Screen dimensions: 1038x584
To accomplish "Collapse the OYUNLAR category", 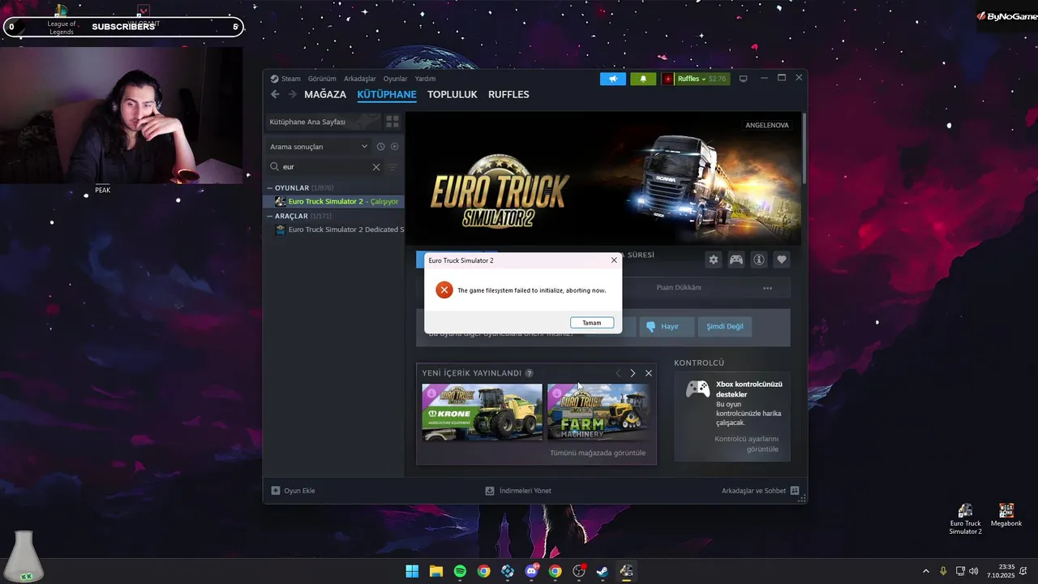I will pos(271,188).
